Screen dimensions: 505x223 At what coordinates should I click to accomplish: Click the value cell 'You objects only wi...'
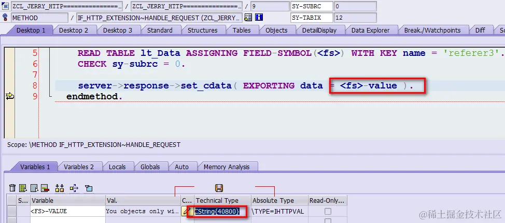click(143, 211)
